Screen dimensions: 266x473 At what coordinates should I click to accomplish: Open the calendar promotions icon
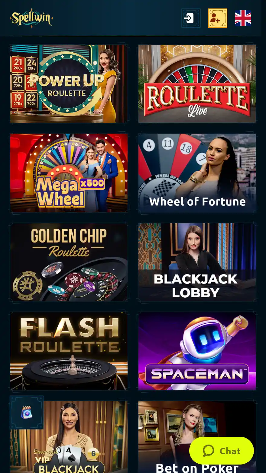[27, 413]
